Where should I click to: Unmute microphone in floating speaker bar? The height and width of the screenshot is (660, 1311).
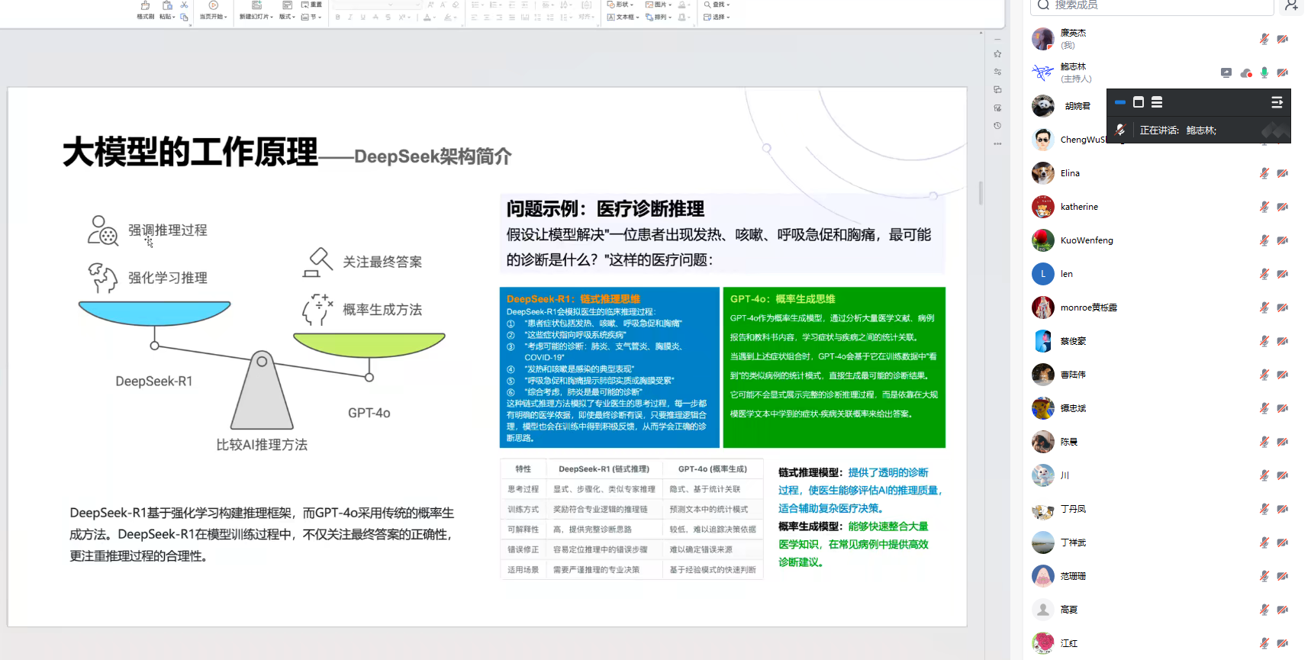tap(1120, 130)
